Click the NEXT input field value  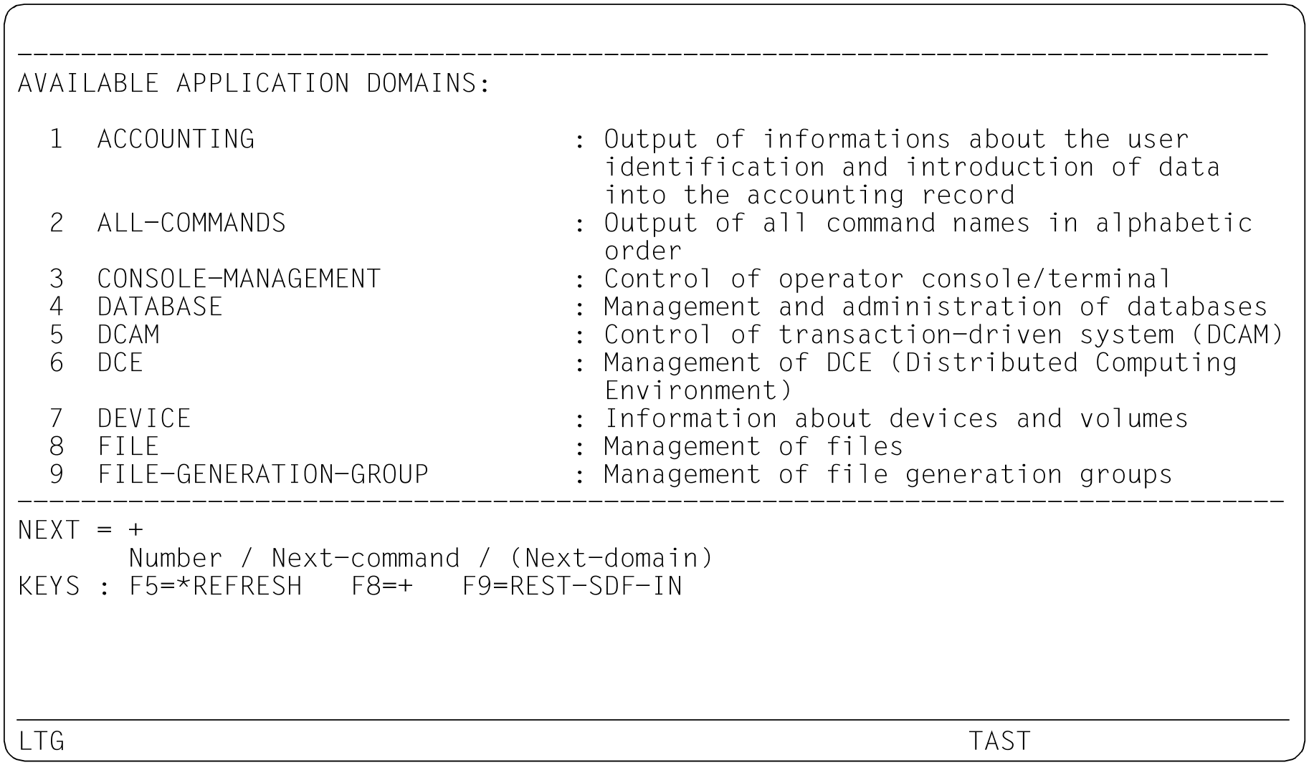(x=136, y=531)
